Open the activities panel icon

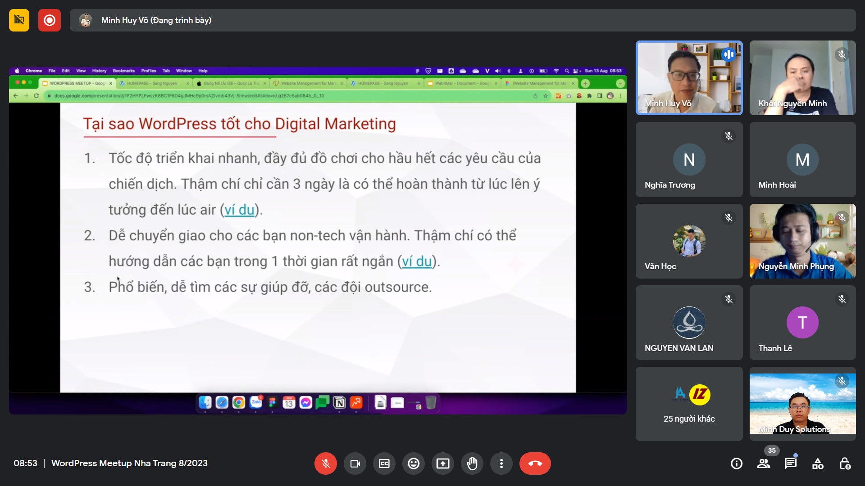[x=818, y=463]
